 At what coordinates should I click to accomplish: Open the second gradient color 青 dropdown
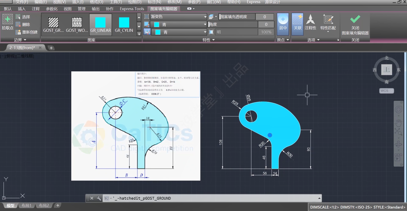tap(205, 32)
